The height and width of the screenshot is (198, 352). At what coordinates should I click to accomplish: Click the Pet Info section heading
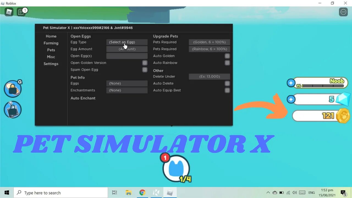tap(78, 78)
